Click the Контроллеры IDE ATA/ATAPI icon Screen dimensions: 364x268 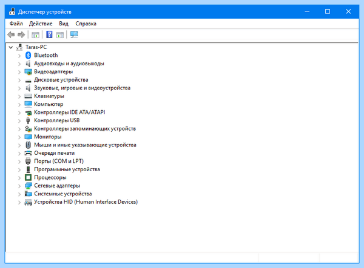[28, 113]
